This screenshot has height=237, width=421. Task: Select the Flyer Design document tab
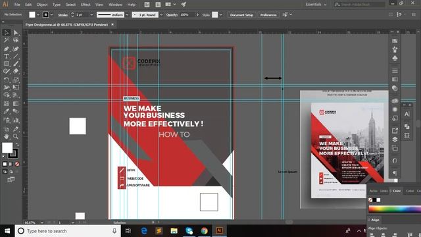point(66,25)
